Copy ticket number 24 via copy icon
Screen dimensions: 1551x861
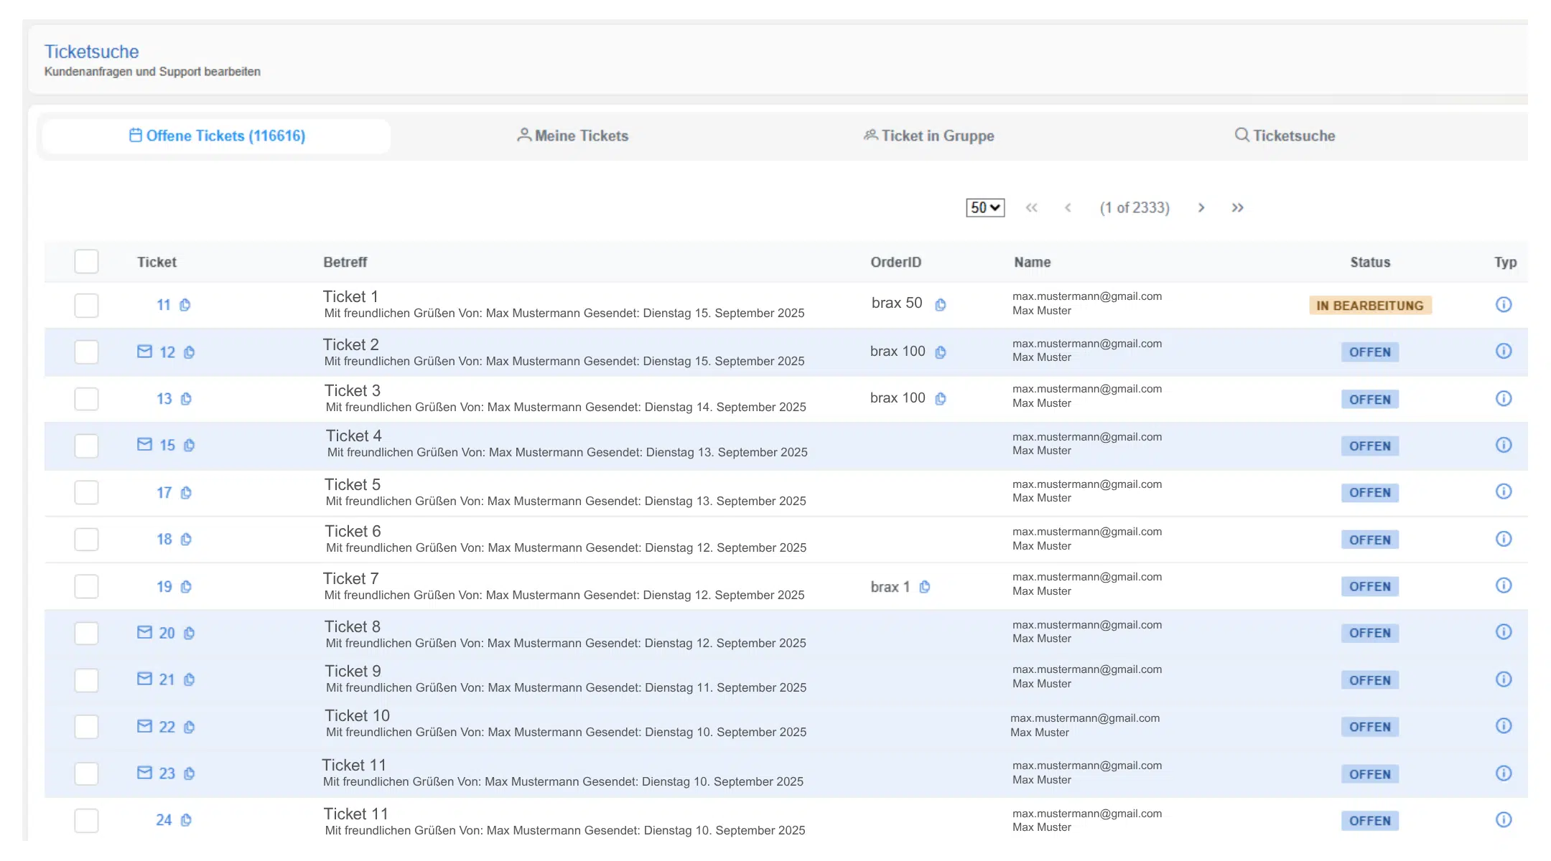click(186, 820)
